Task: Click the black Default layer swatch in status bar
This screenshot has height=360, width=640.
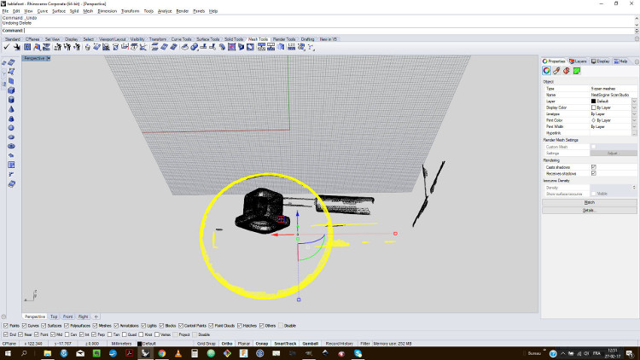Action: pyautogui.click(x=140, y=344)
